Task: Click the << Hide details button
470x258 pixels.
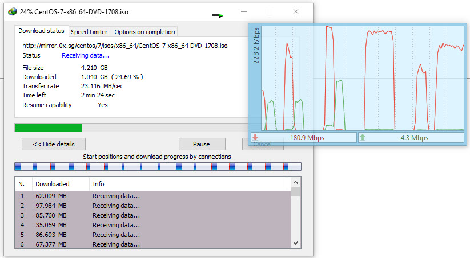Action: pos(54,144)
